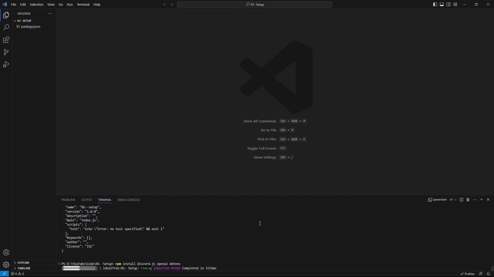This screenshot has width=494, height=277.
Task: Close the terminal panel
Action: coord(488,200)
